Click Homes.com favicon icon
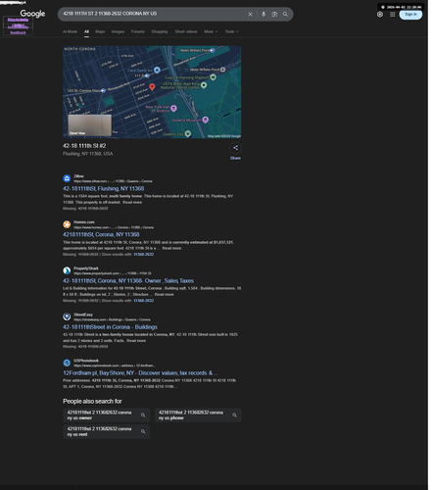The height and width of the screenshot is (490, 433). click(67, 224)
